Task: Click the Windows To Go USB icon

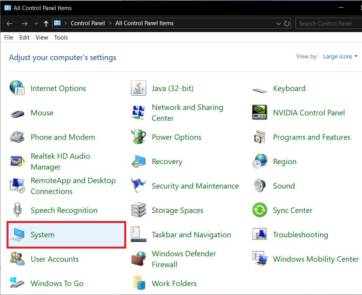Action: pos(17,283)
